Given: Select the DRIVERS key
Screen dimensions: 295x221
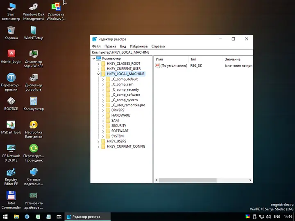Looking at the screenshot, I should pos(118,110).
